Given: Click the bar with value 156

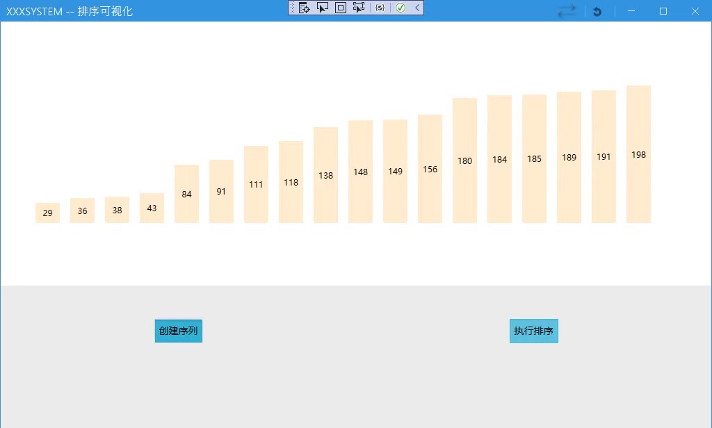Looking at the screenshot, I should coord(430,169).
